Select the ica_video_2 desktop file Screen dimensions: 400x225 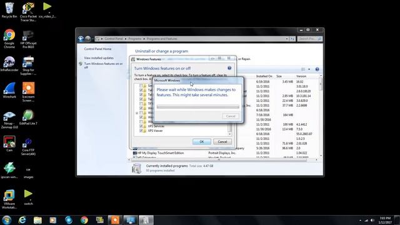pyautogui.click(x=47, y=10)
